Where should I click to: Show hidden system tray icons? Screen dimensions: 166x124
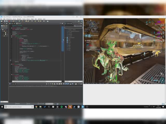click(151, 107)
